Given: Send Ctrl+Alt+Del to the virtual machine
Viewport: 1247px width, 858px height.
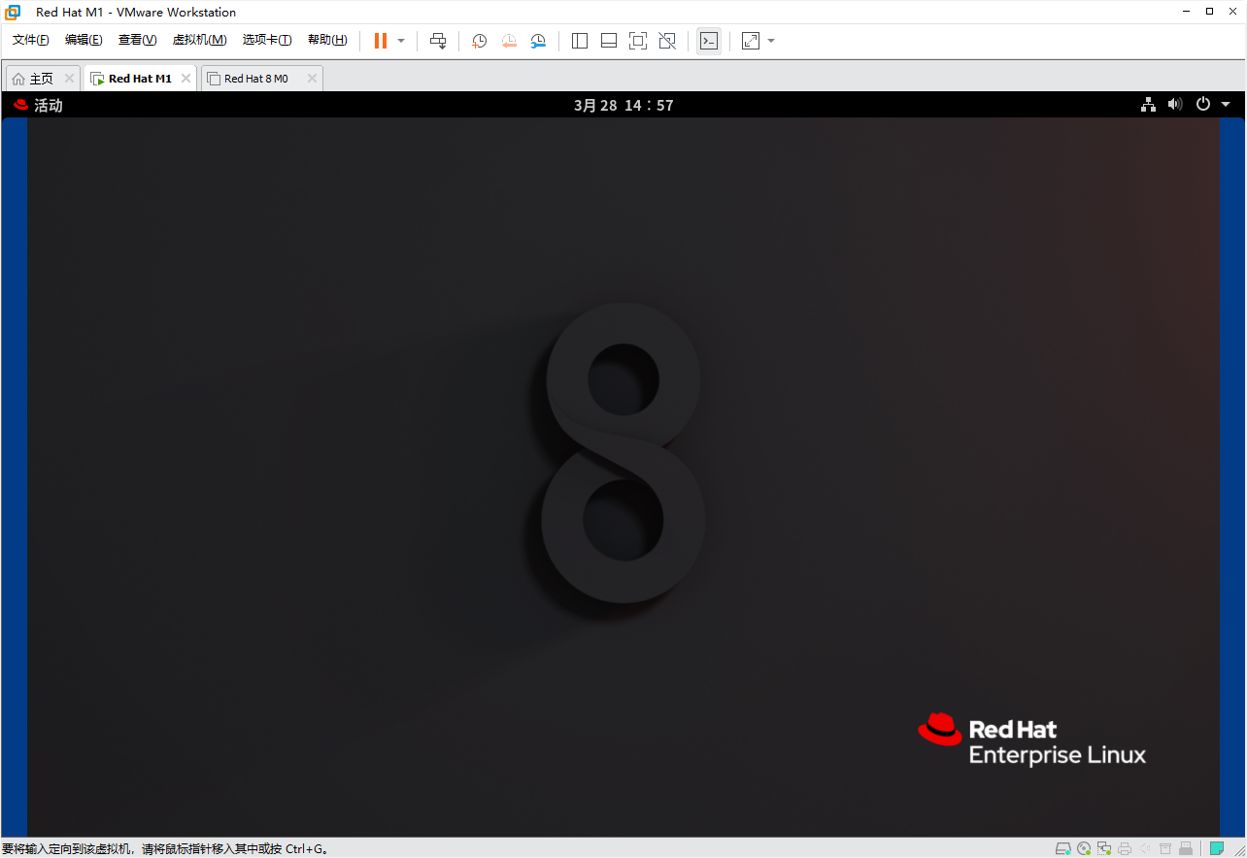Looking at the screenshot, I should point(438,41).
